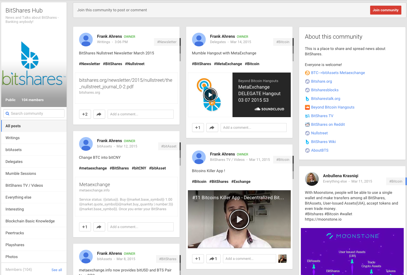407x275 pixels.
Task: Open Frank Ahrens avatar on Mumble Hangout post
Action: click(199, 40)
